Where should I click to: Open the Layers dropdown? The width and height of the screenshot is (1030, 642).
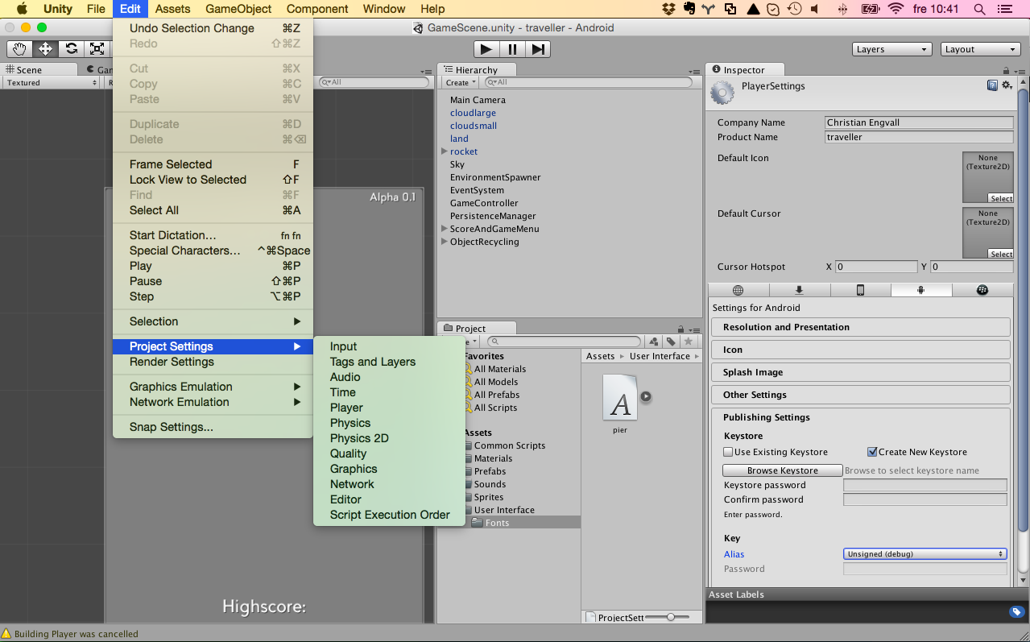pos(892,49)
